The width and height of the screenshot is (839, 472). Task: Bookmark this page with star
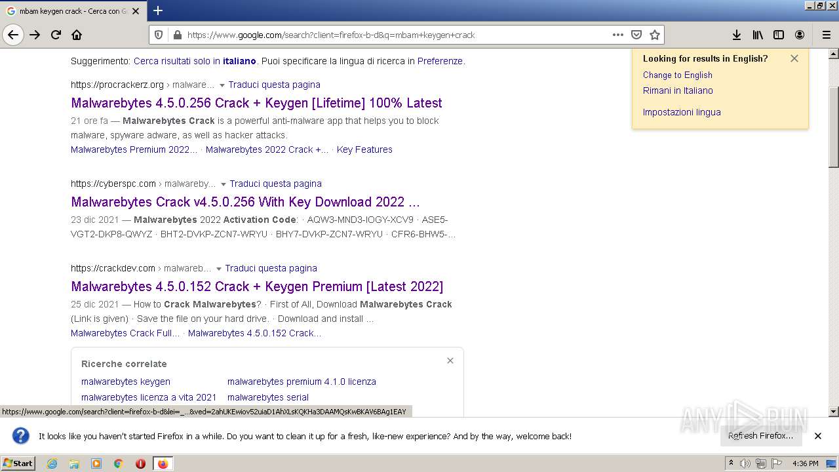pos(654,35)
